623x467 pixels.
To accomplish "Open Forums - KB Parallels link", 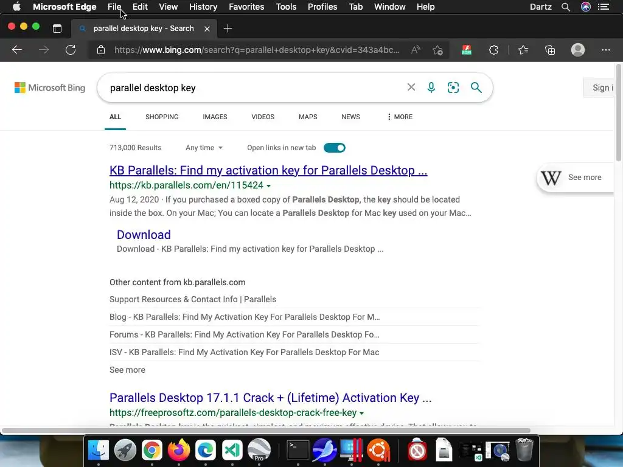I will 245,334.
